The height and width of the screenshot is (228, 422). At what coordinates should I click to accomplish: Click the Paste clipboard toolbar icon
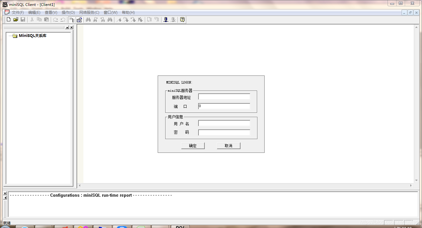(46, 19)
